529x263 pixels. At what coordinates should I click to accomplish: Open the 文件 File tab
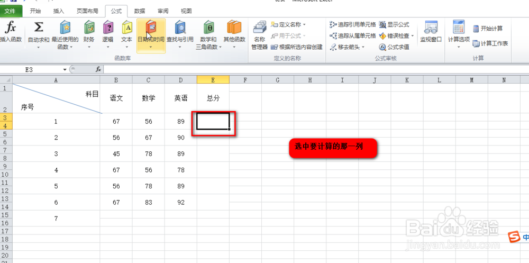pos(10,11)
